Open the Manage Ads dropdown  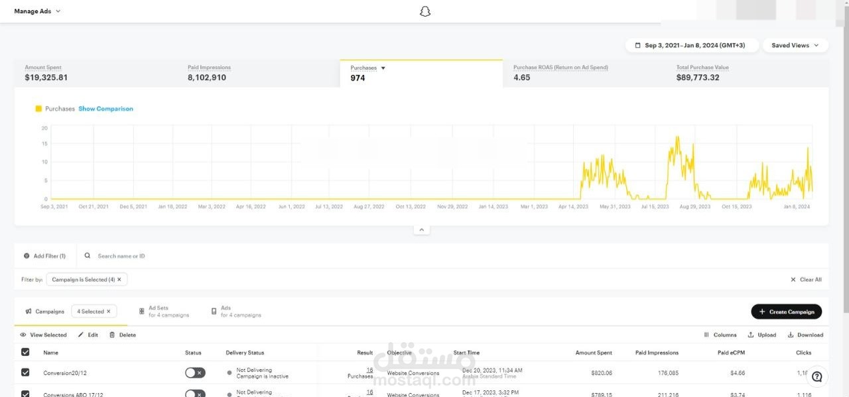click(x=37, y=11)
